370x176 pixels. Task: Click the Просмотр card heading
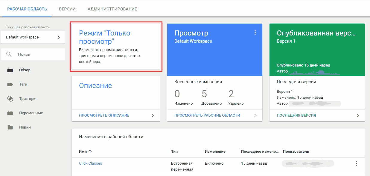click(x=191, y=33)
